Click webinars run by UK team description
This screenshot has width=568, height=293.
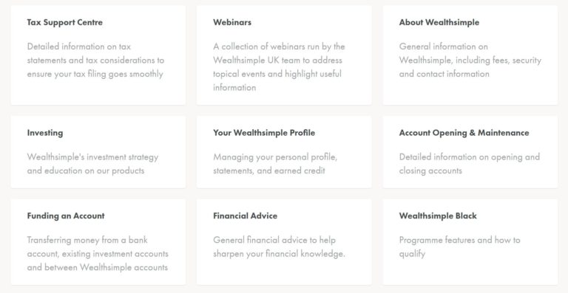coord(279,67)
